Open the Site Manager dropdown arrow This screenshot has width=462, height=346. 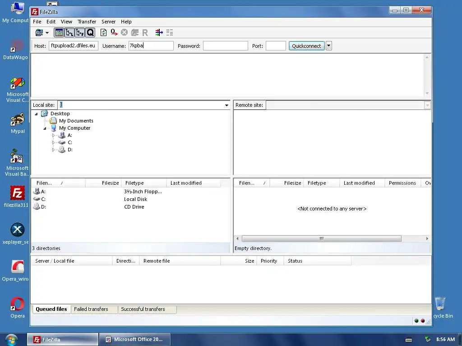(x=47, y=32)
